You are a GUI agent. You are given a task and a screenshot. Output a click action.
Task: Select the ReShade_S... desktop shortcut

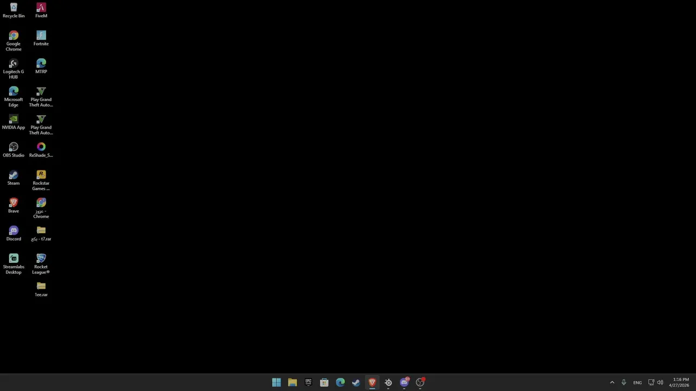tap(41, 150)
